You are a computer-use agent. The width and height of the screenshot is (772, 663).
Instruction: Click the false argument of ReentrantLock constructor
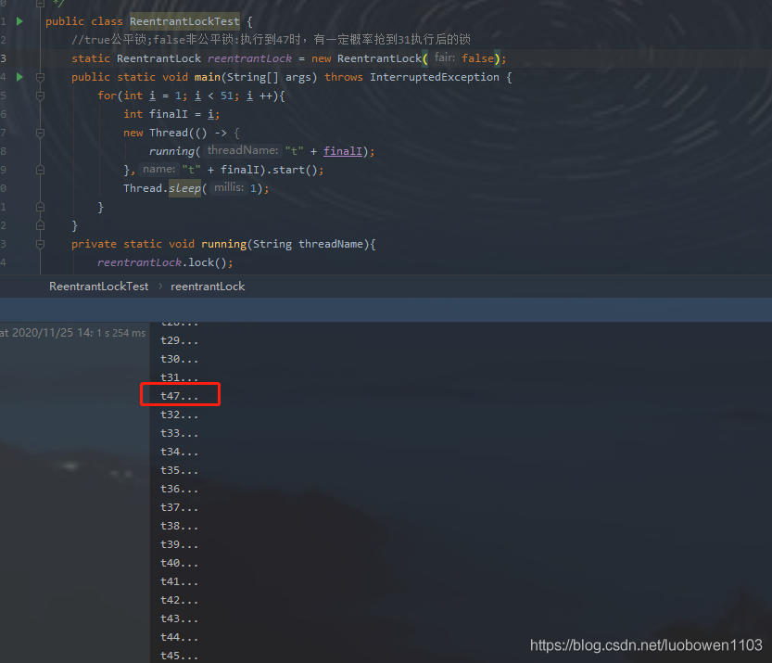[477, 58]
